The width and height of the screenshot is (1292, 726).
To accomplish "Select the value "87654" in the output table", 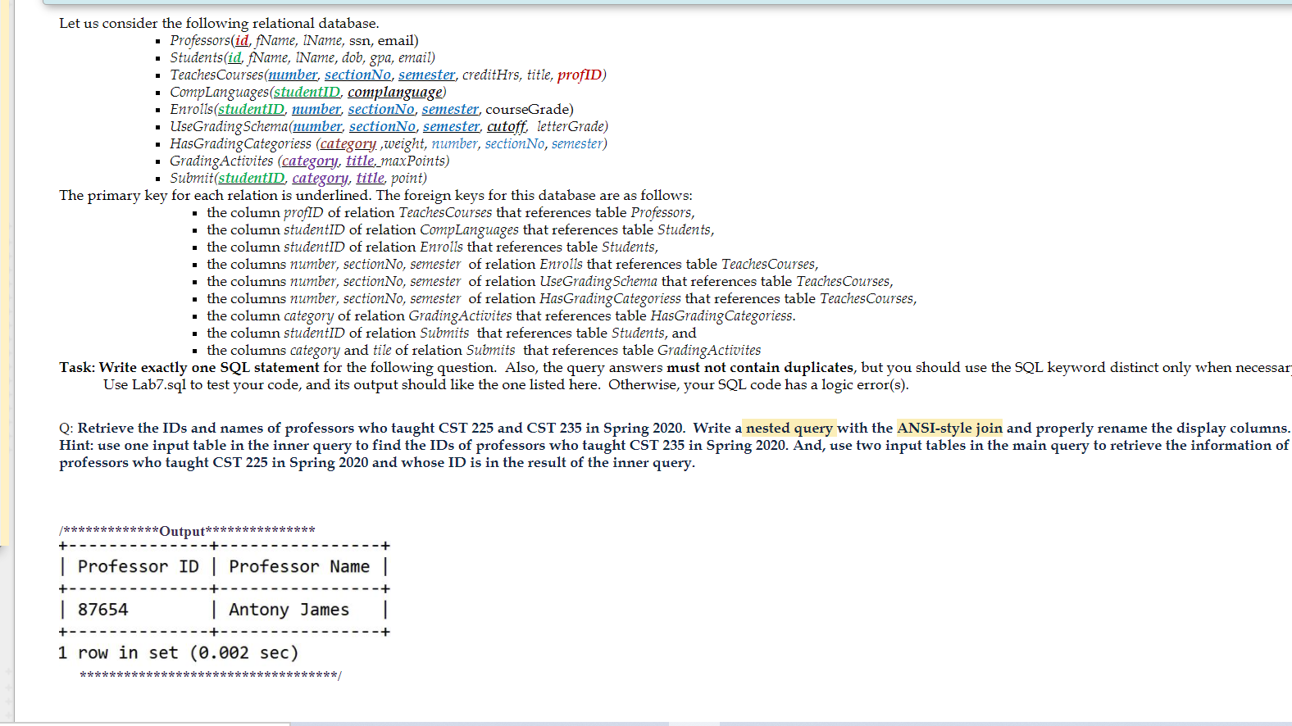I will [103, 610].
